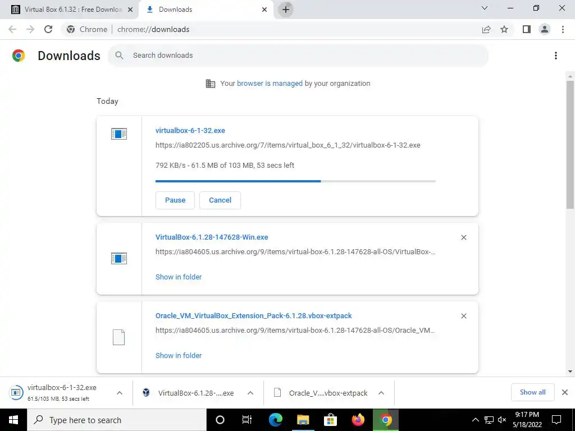Open the network icon in system tray
This screenshot has height=431, width=575.
coord(489,420)
